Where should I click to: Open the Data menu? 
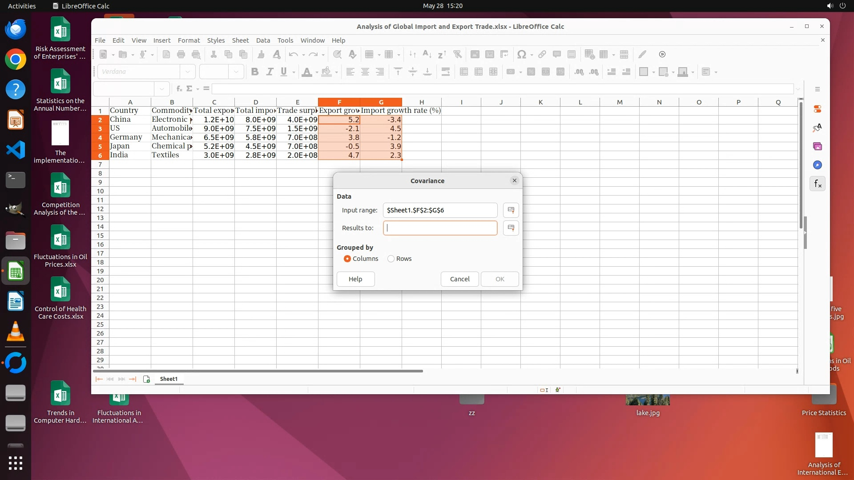click(x=263, y=40)
